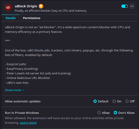Viewport: 139px width, 129px height.
Task: Select Default for automatic updates
Action: [x=95, y=101]
